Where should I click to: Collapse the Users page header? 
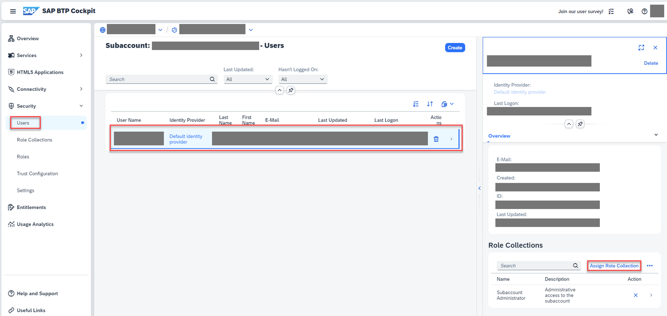(x=279, y=90)
